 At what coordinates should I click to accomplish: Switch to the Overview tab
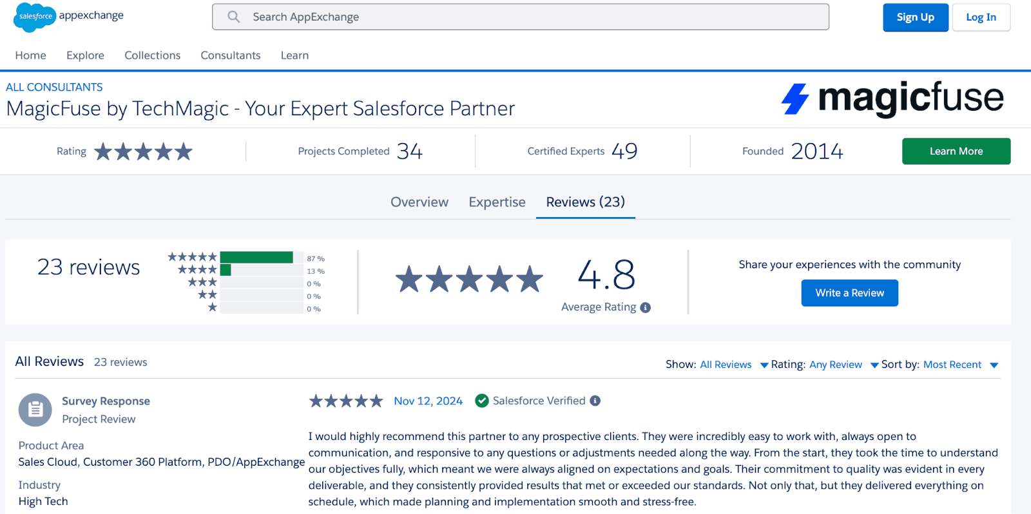click(x=419, y=202)
